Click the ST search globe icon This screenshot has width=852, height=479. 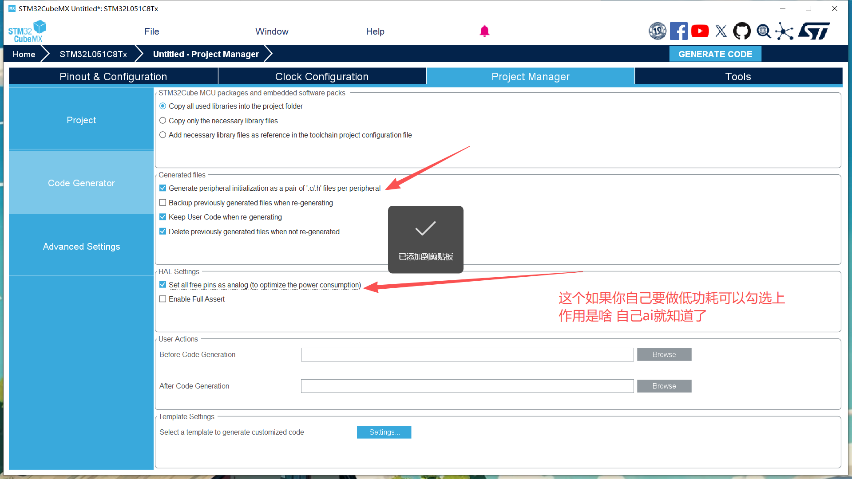[x=764, y=31]
